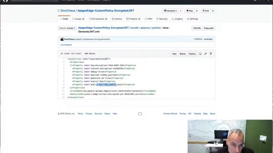The width and height of the screenshot is (273, 153).
Task: Open footer Pricing link
Action: pos(183,113)
